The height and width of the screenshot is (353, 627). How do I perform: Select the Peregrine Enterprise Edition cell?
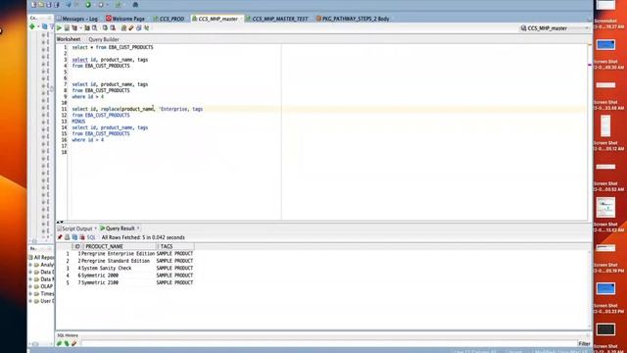[x=119, y=254]
